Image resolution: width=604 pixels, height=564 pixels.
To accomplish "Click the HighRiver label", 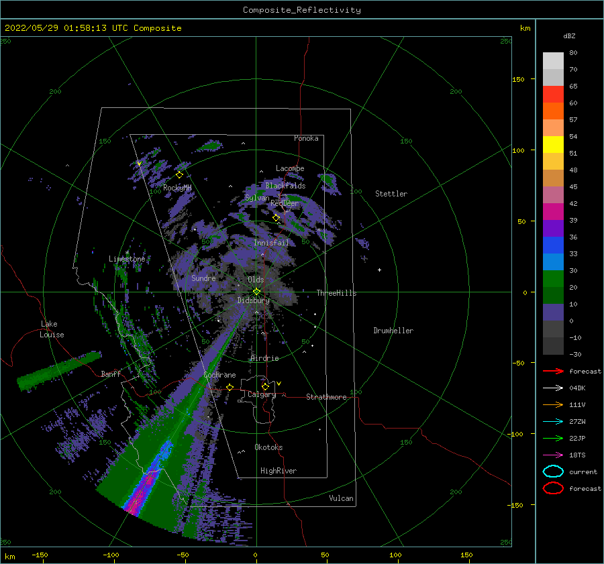I will pos(279,471).
